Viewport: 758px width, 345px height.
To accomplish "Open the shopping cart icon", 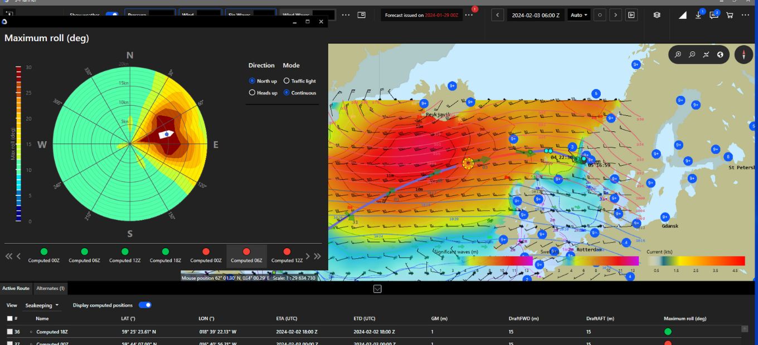I will 730,15.
